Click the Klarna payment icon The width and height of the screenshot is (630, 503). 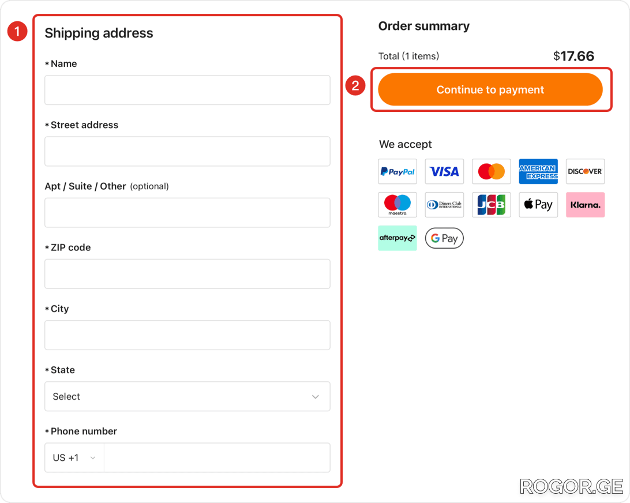[586, 205]
